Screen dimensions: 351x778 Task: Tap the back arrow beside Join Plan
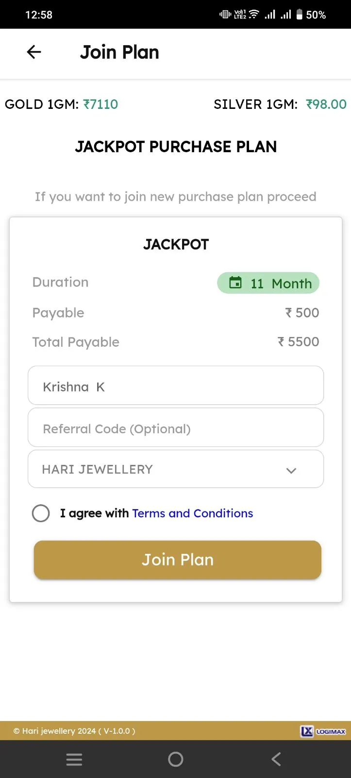(x=34, y=52)
